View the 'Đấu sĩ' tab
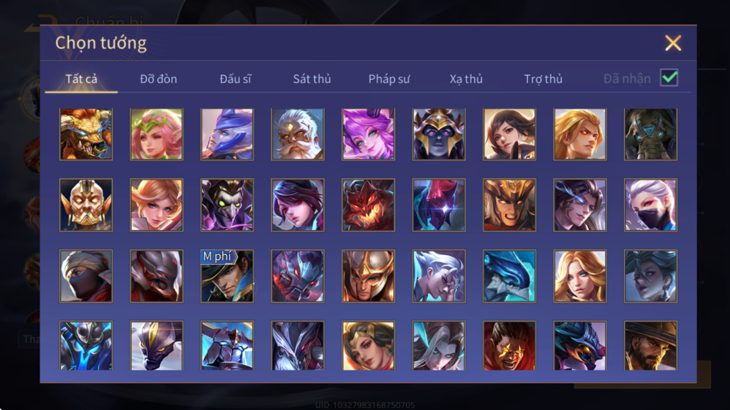The image size is (730, 410). [235, 79]
